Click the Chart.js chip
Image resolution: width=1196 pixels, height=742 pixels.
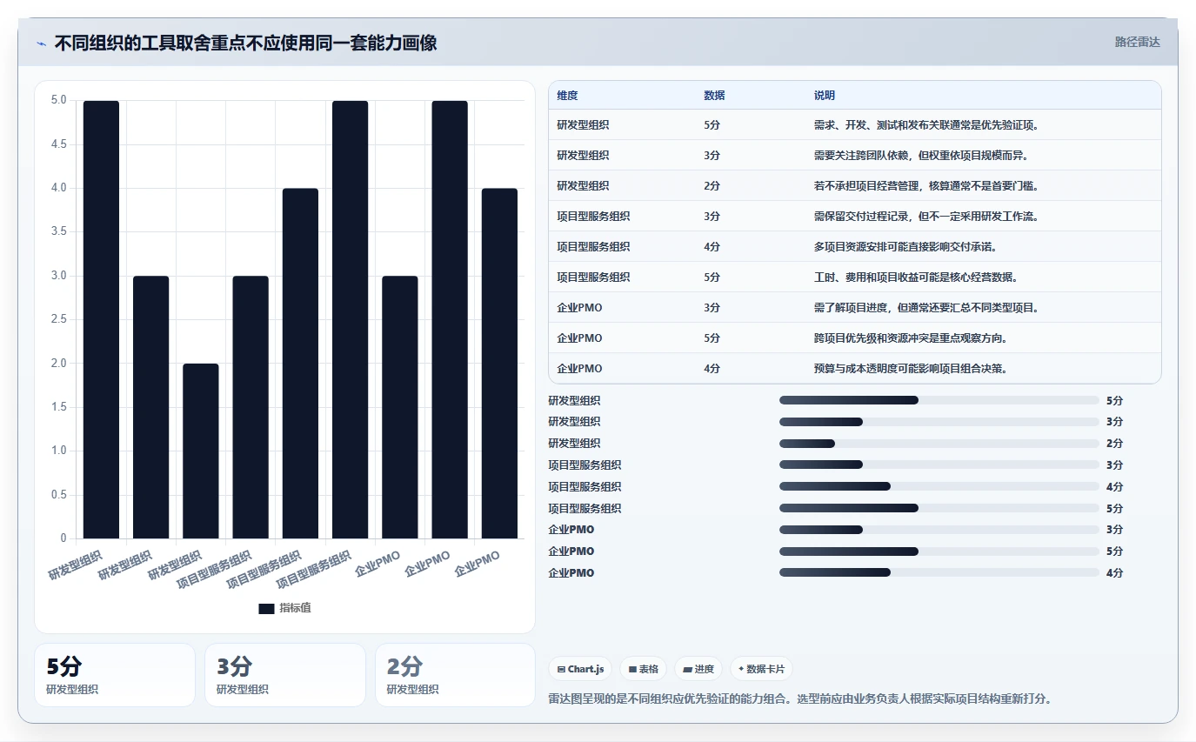[580, 669]
